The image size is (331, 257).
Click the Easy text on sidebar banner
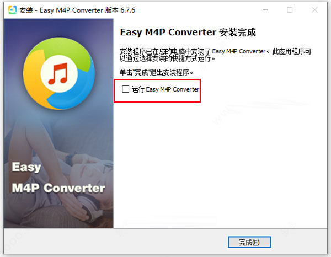pyautogui.click(x=26, y=167)
